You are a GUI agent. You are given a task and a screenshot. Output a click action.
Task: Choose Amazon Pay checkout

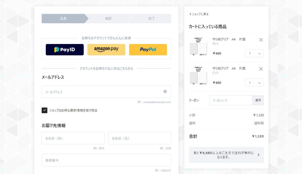coord(106,50)
